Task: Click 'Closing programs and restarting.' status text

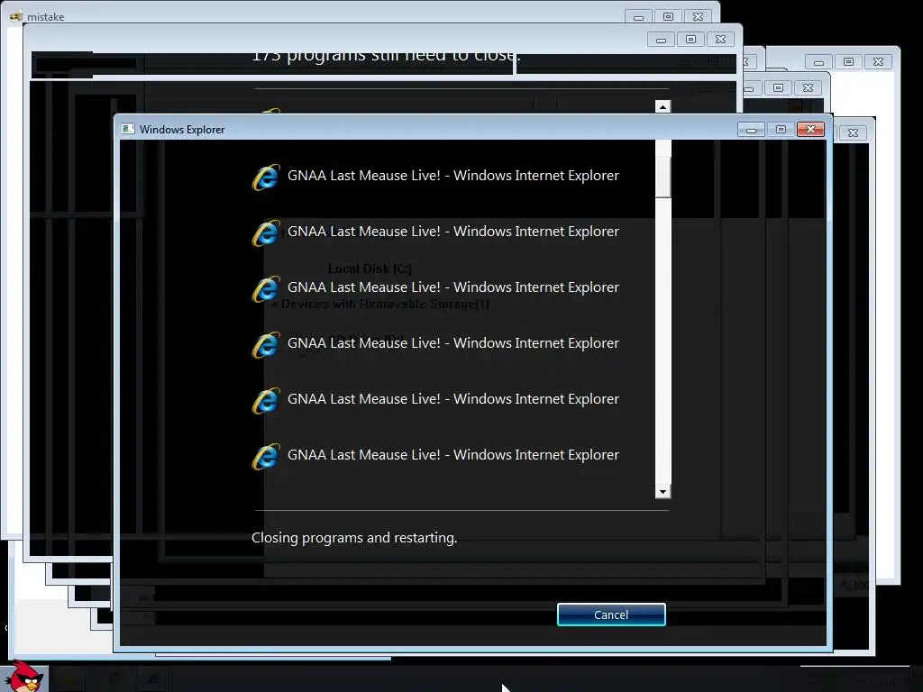Action: point(354,538)
